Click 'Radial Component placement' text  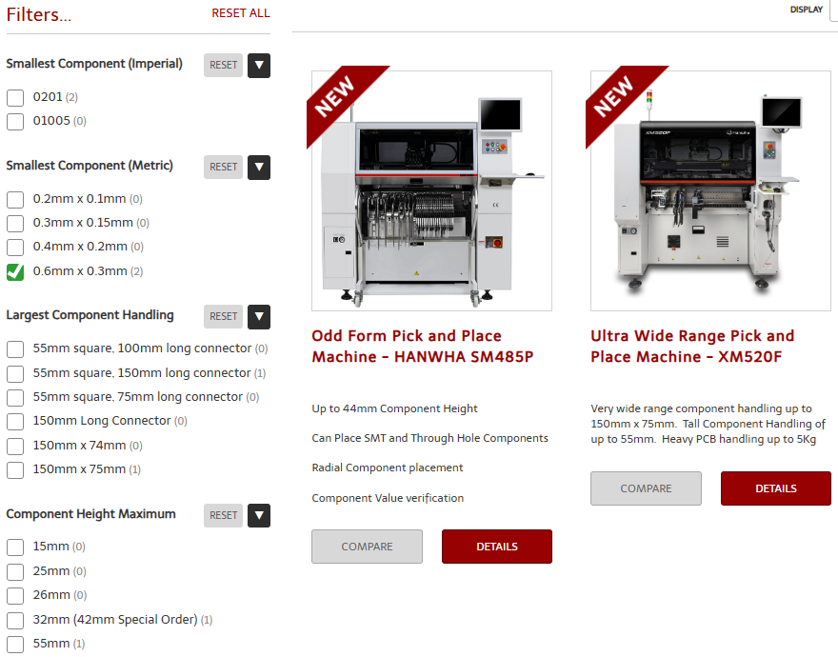point(388,468)
